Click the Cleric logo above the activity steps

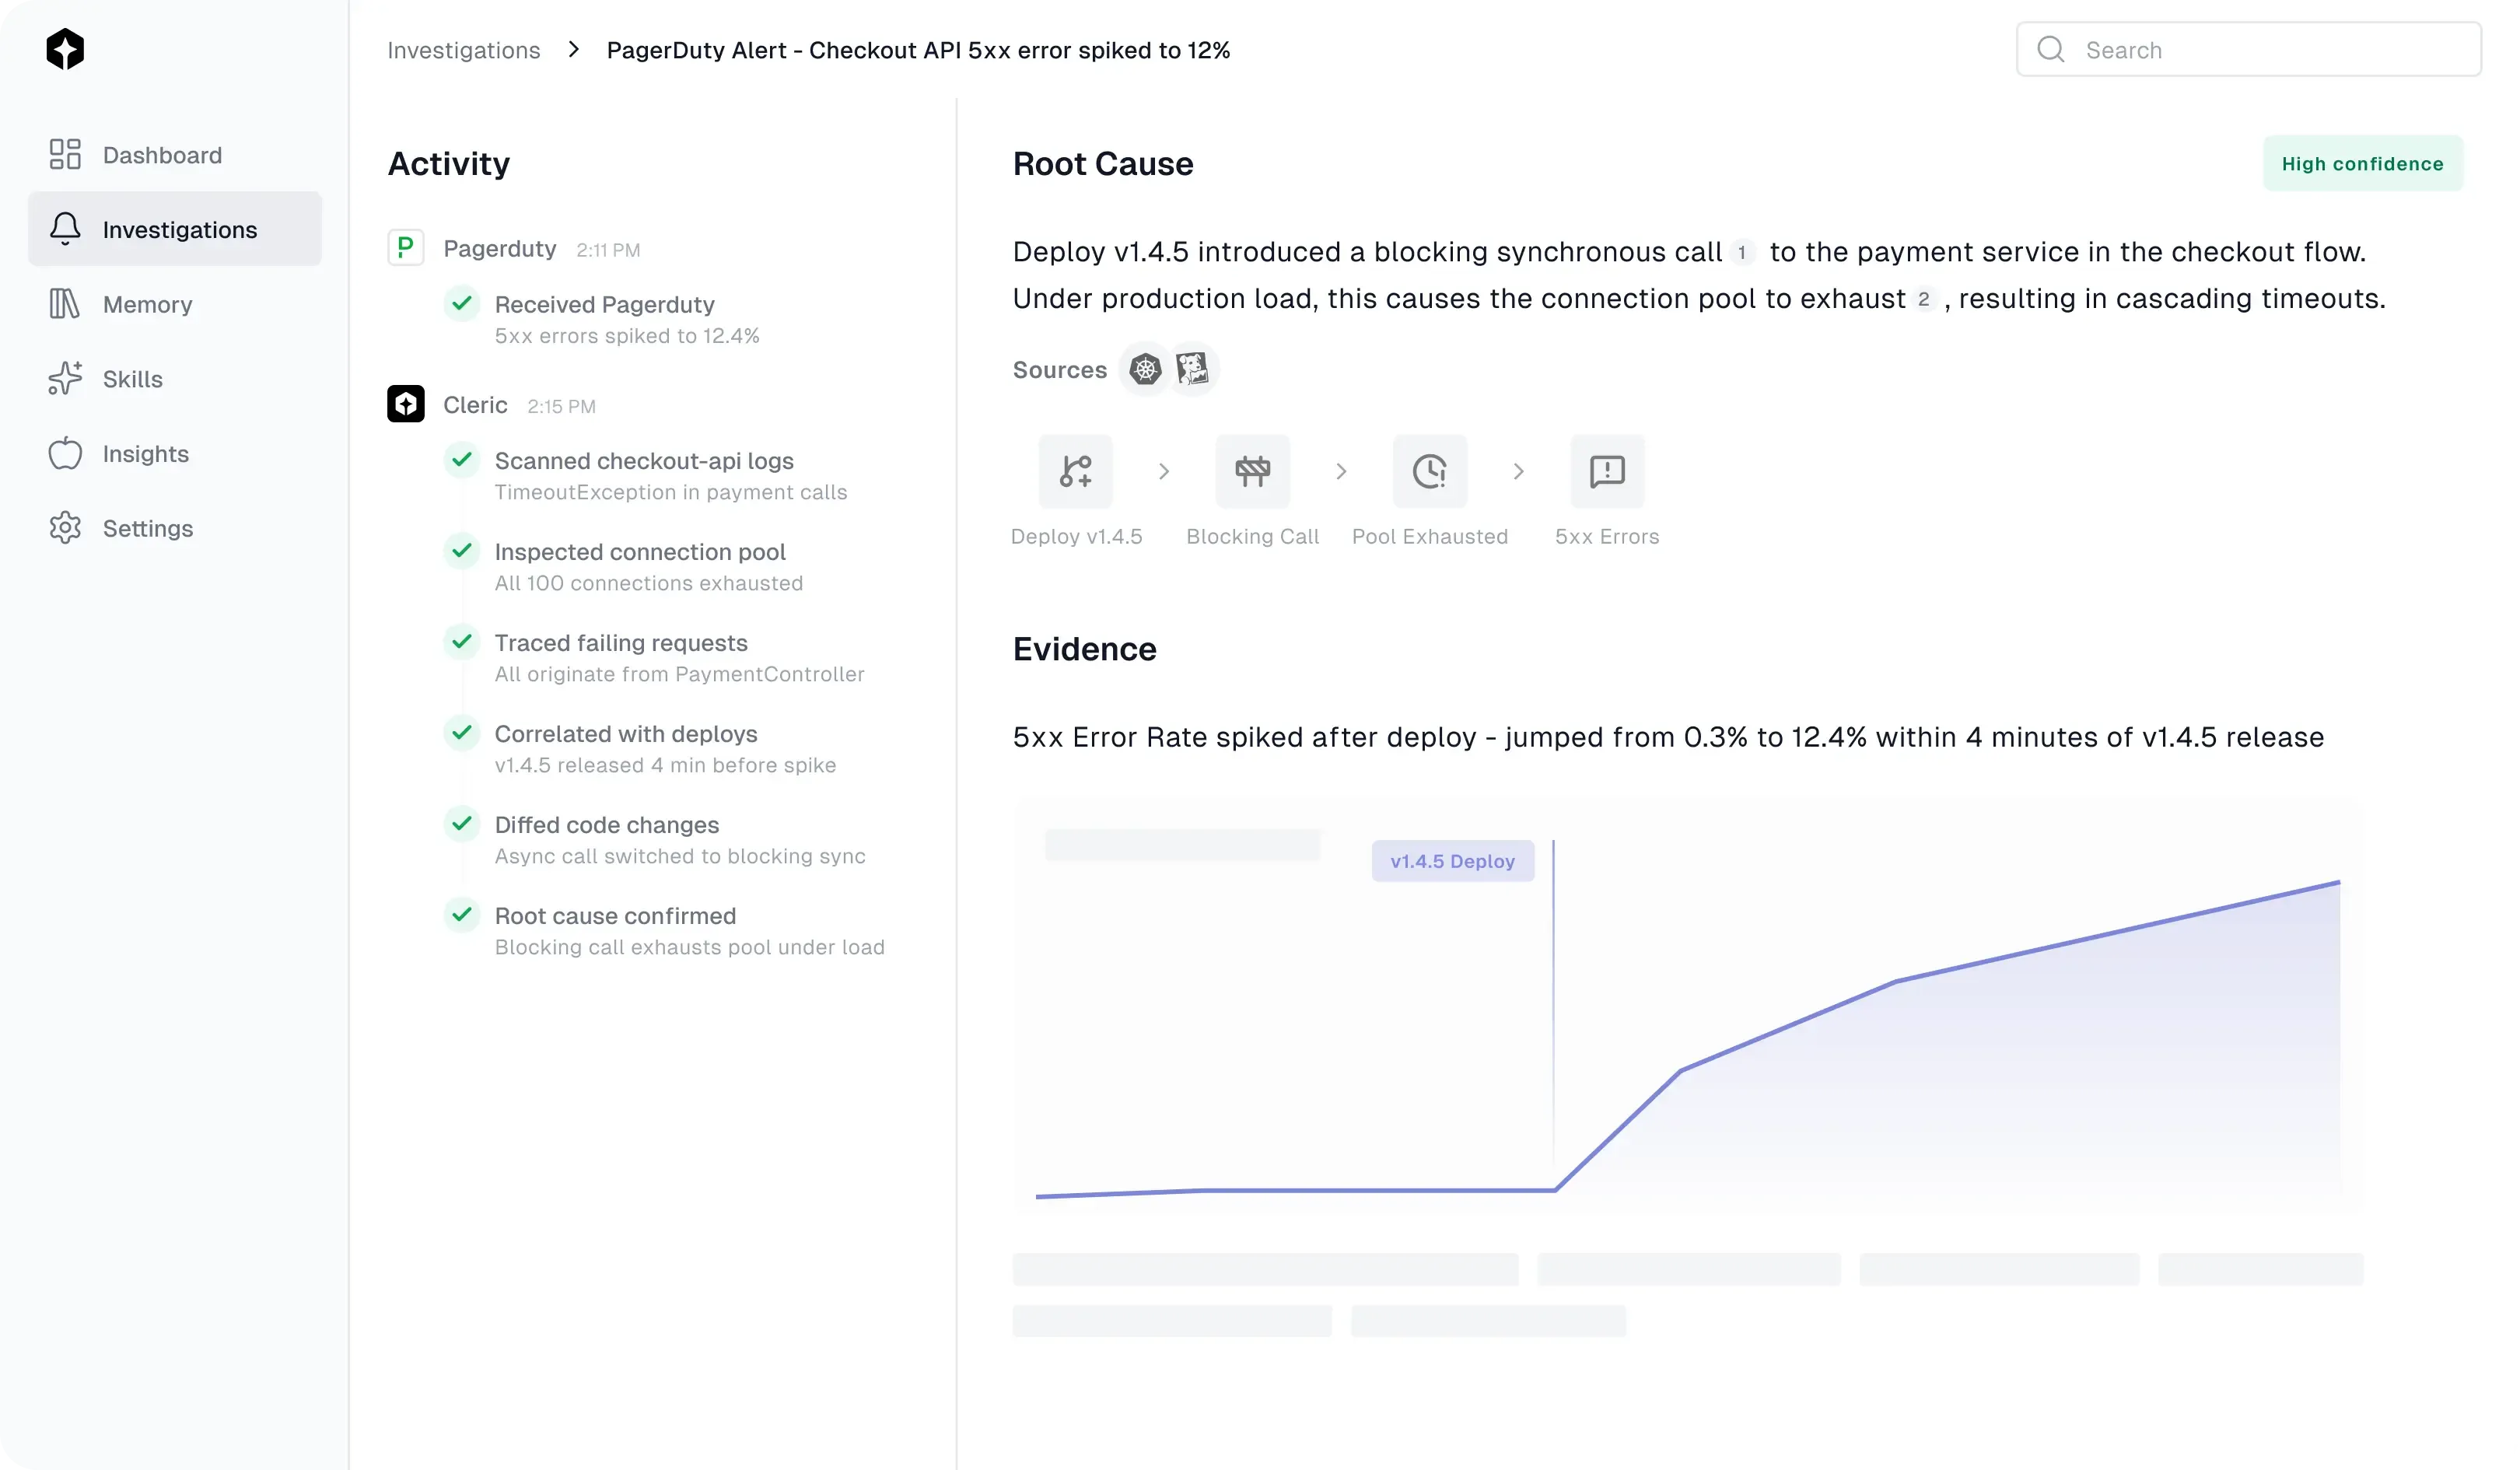[x=406, y=403]
